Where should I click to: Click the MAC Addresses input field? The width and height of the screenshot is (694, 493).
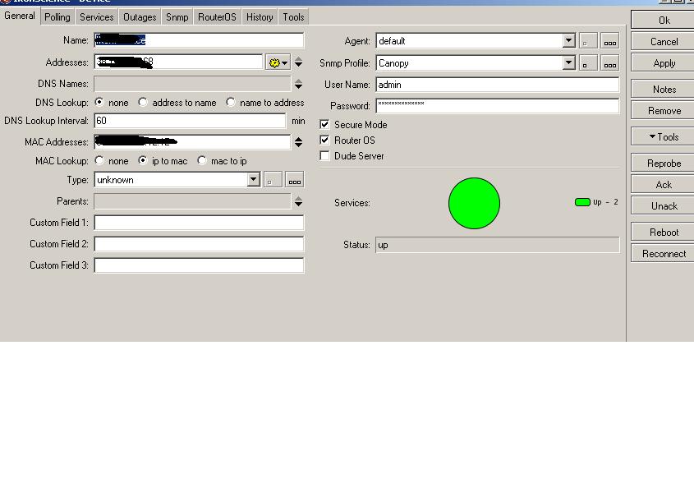point(192,142)
